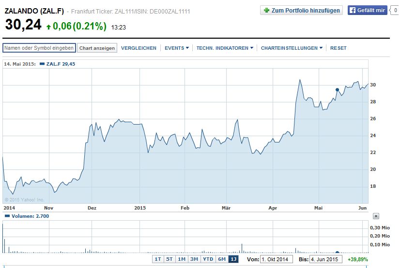The width and height of the screenshot is (401, 268).
Task: Open the EVENTS dropdown
Action: pos(176,48)
